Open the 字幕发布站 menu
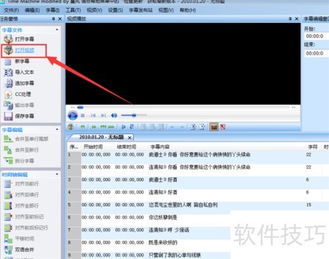 (x=141, y=10)
